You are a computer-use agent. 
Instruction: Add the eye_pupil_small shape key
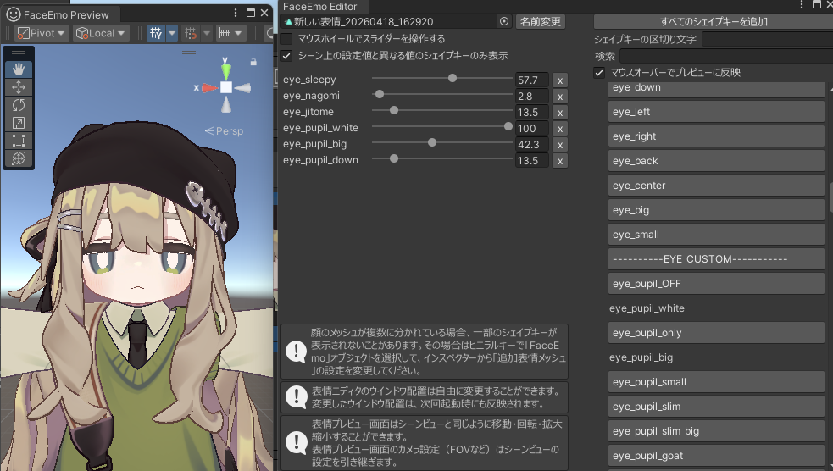(716, 382)
